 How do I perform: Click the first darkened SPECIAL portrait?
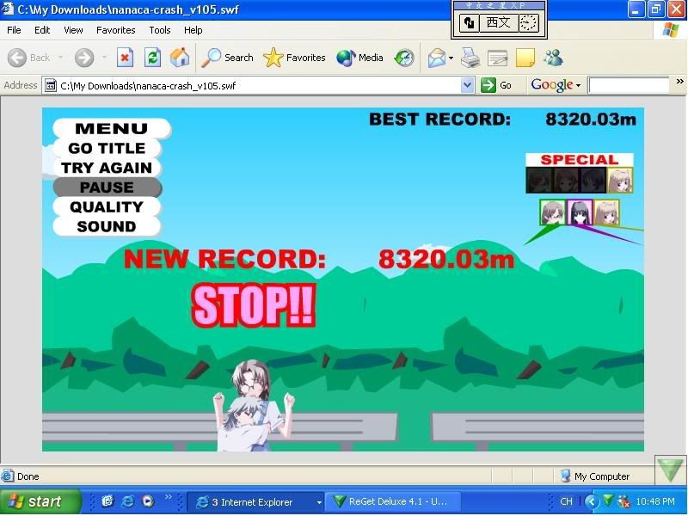[x=539, y=181]
